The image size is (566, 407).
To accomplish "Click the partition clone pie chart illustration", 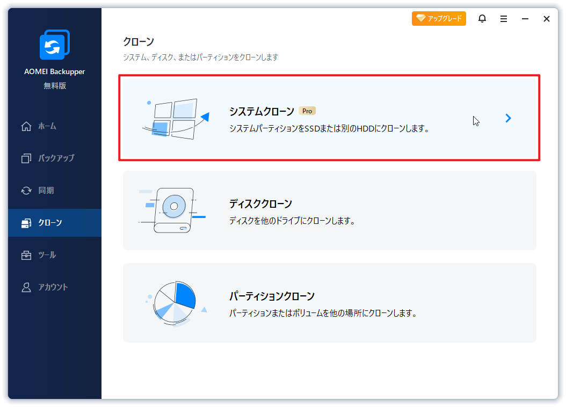I will (x=176, y=303).
